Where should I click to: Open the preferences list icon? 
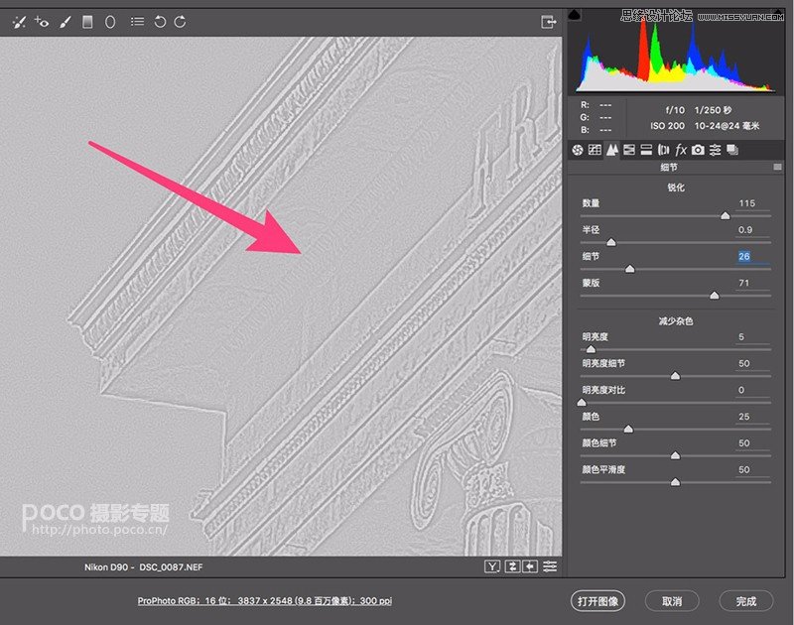137,22
